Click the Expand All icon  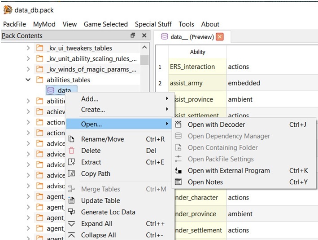[x=71, y=223]
